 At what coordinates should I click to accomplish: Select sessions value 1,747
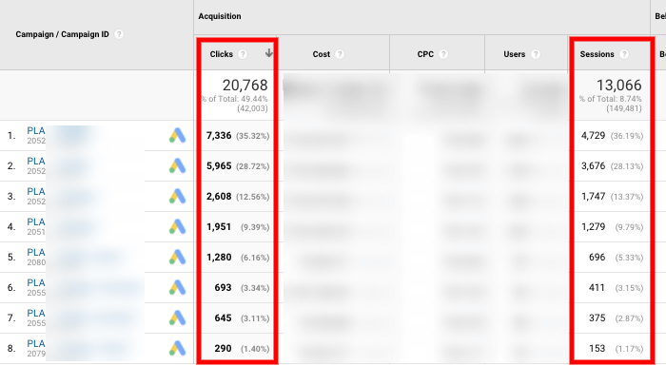click(593, 196)
